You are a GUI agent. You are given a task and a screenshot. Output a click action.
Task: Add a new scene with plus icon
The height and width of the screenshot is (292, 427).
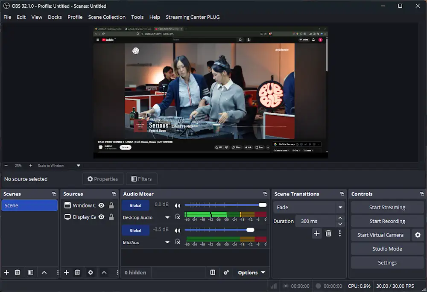[x=6, y=272]
